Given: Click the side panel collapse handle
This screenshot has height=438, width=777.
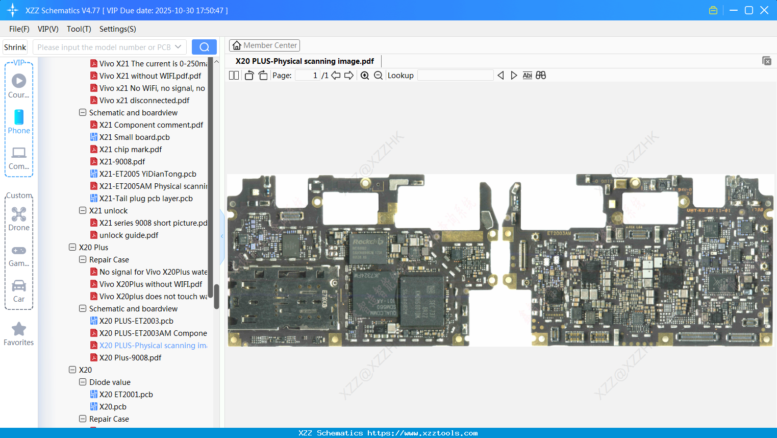Looking at the screenshot, I should pyautogui.click(x=222, y=236).
